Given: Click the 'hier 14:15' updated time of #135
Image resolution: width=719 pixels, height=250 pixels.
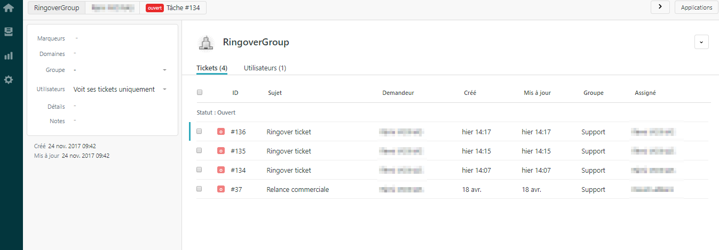Looking at the screenshot, I should 536,151.
